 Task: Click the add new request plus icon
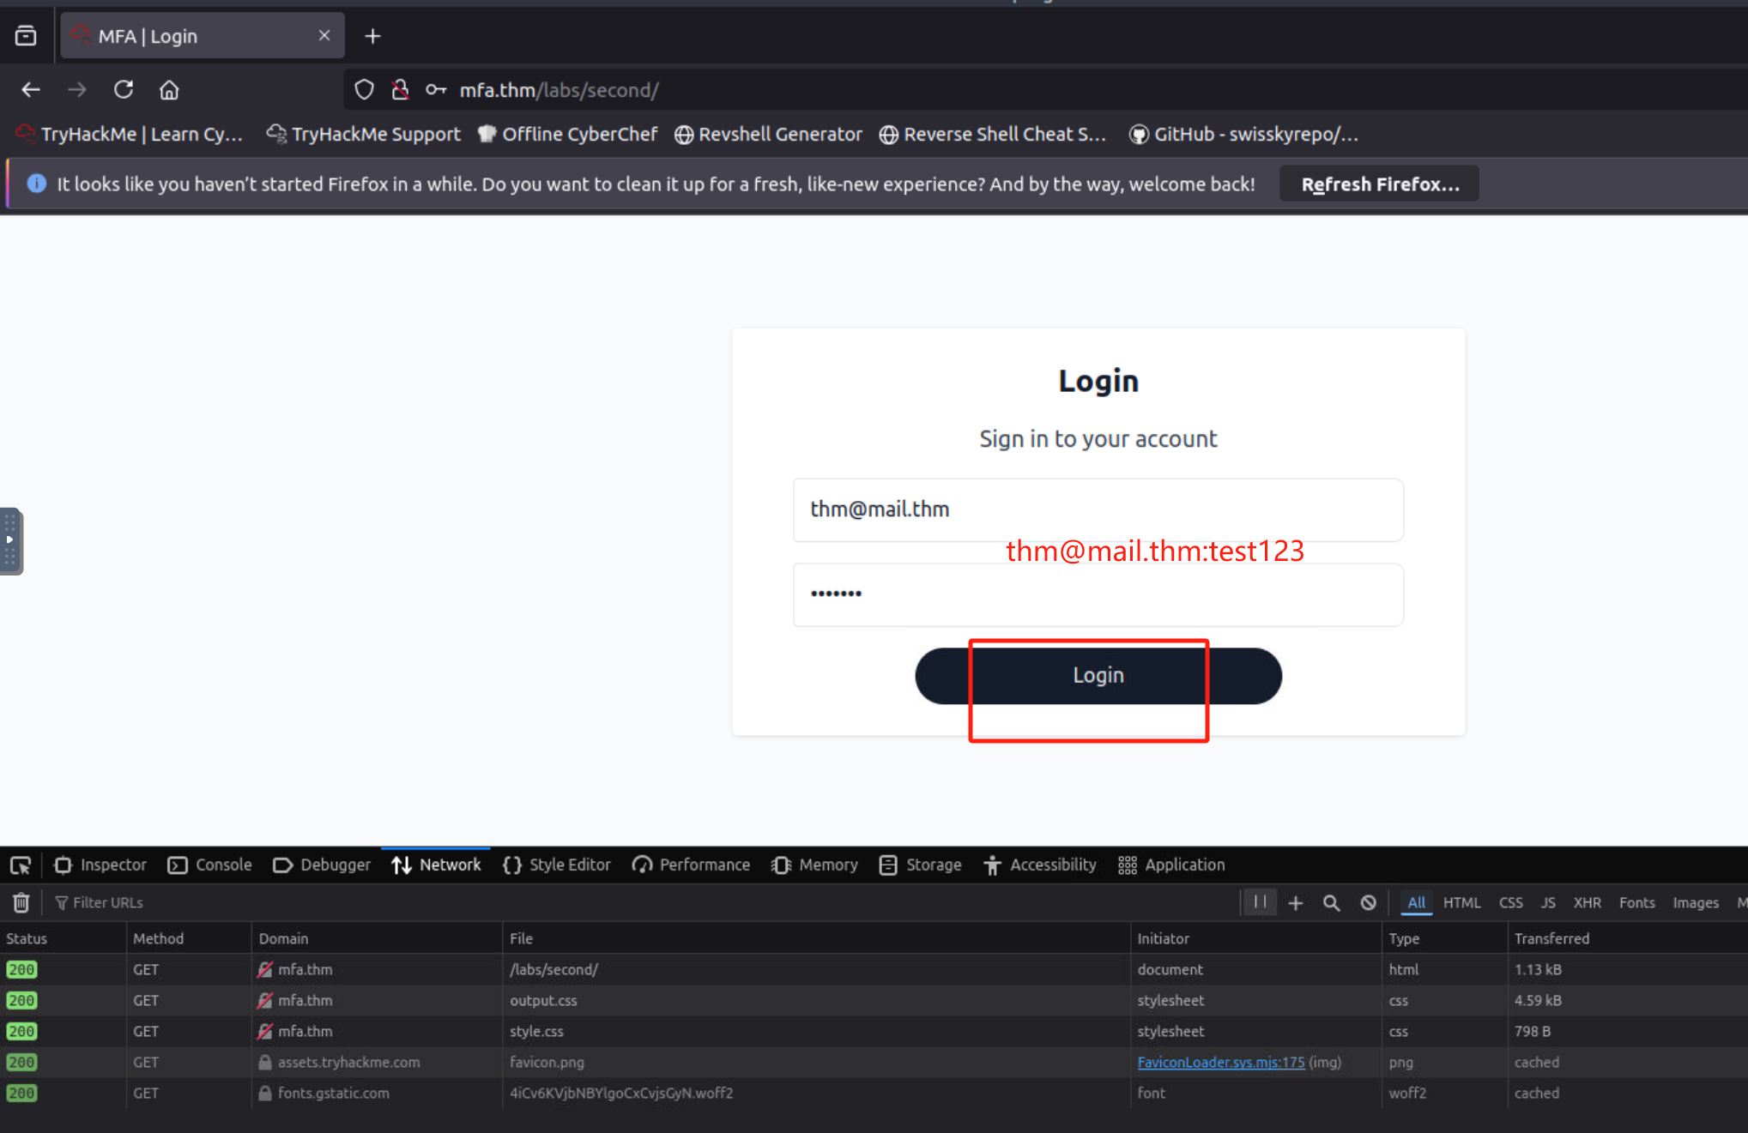point(1296,902)
